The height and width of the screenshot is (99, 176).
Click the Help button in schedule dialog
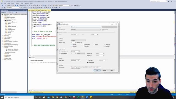pyautogui.click(x=112, y=70)
